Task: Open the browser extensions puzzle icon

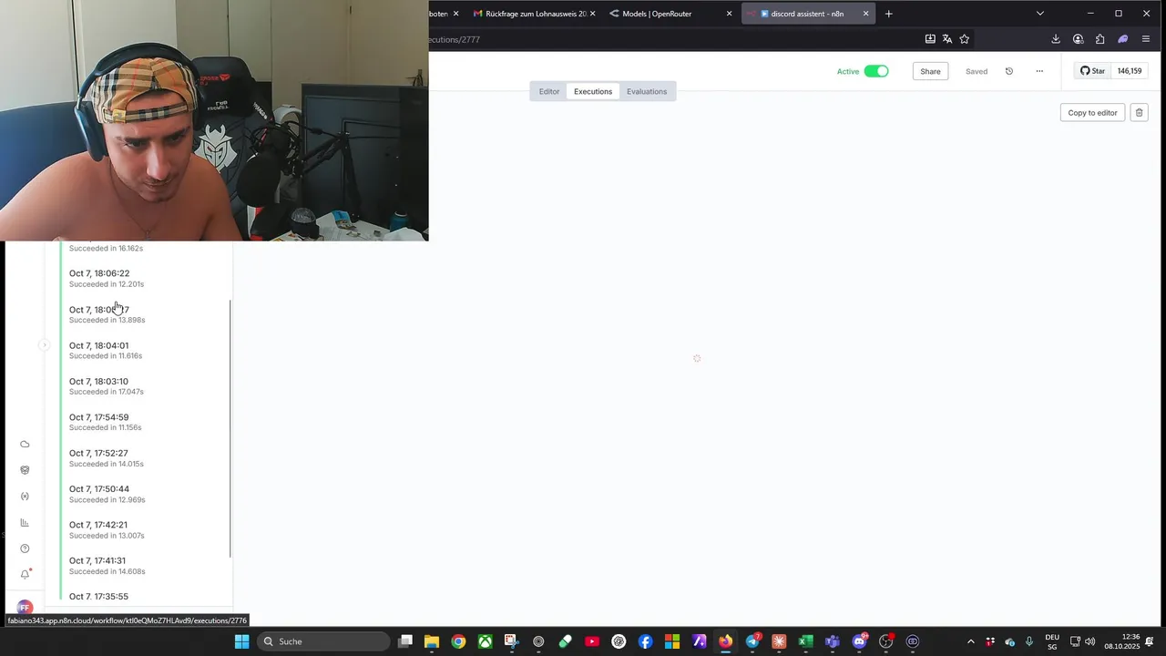Action: coord(1100,39)
